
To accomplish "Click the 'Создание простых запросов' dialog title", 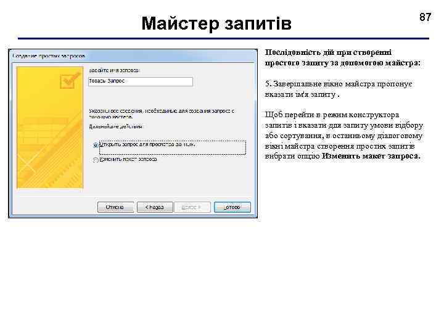I will 49,56.
